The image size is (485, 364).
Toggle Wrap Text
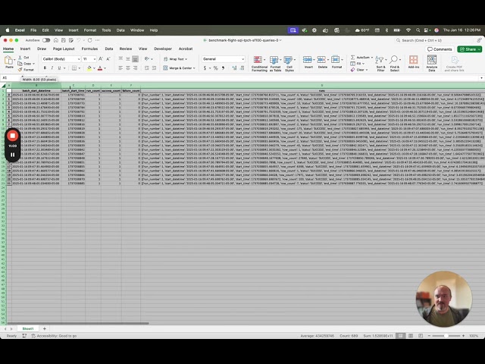click(175, 59)
